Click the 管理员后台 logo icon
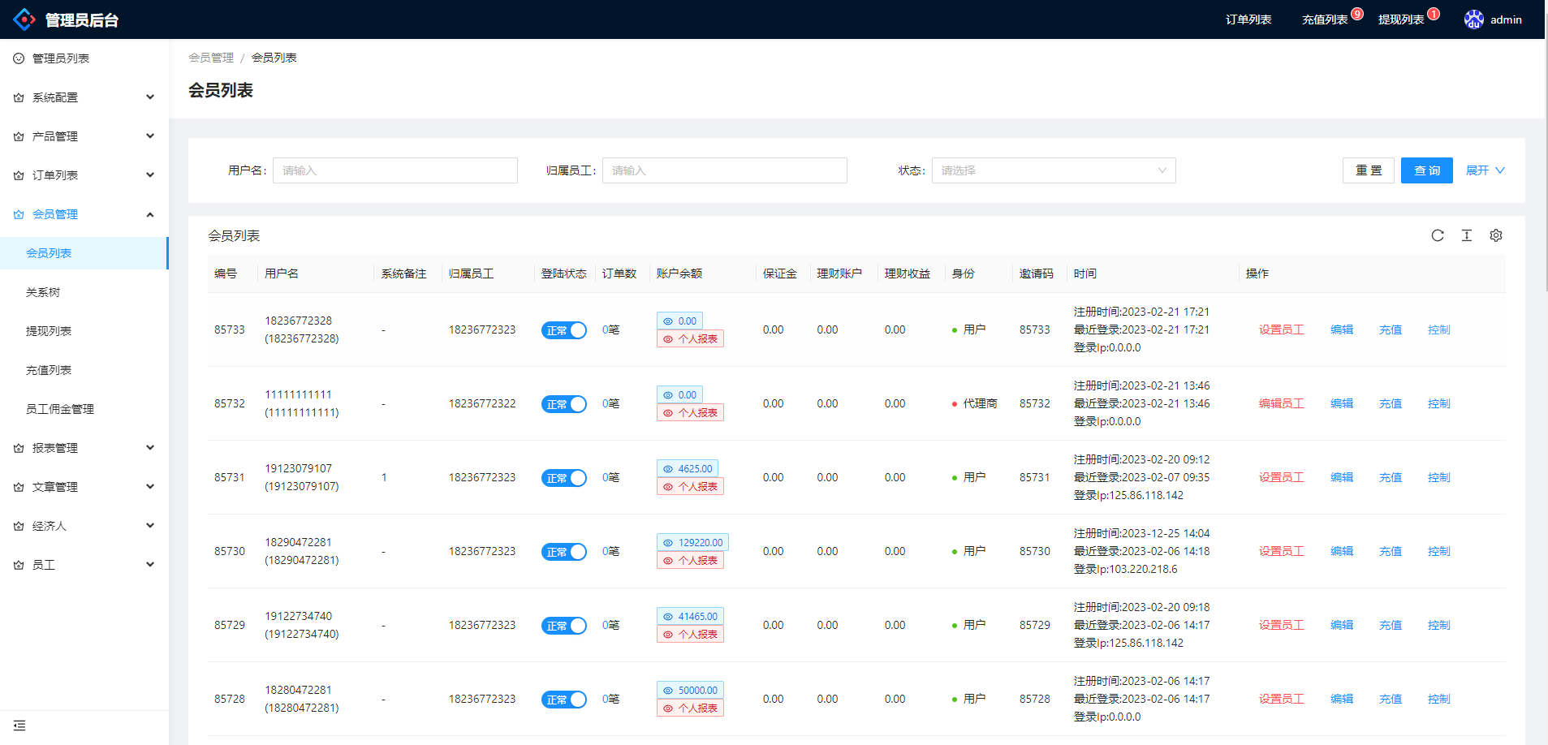This screenshot has height=745, width=1548. click(24, 19)
